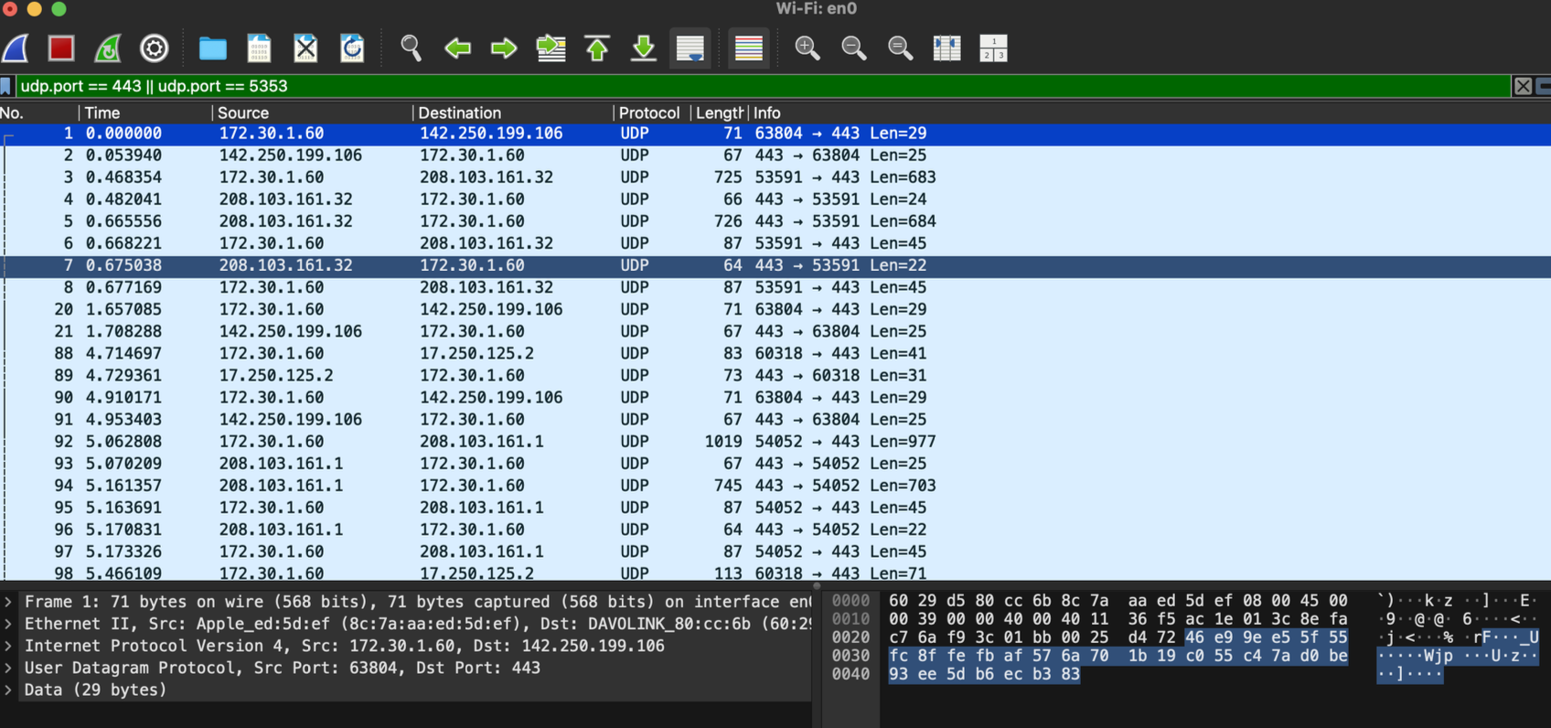Click the macOS green fullscreen button
The image size is (1551, 728).
click(x=59, y=8)
